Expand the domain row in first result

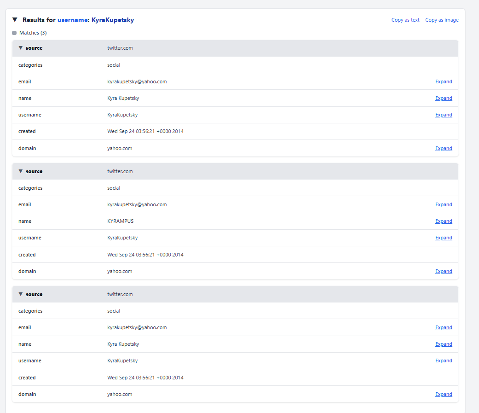click(x=444, y=148)
